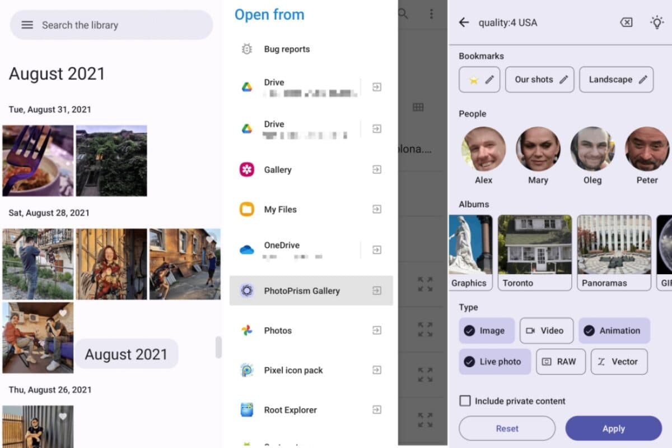This screenshot has width=672, height=448.
Task: Click the search magnifier behind the drawer
Action: (x=403, y=14)
